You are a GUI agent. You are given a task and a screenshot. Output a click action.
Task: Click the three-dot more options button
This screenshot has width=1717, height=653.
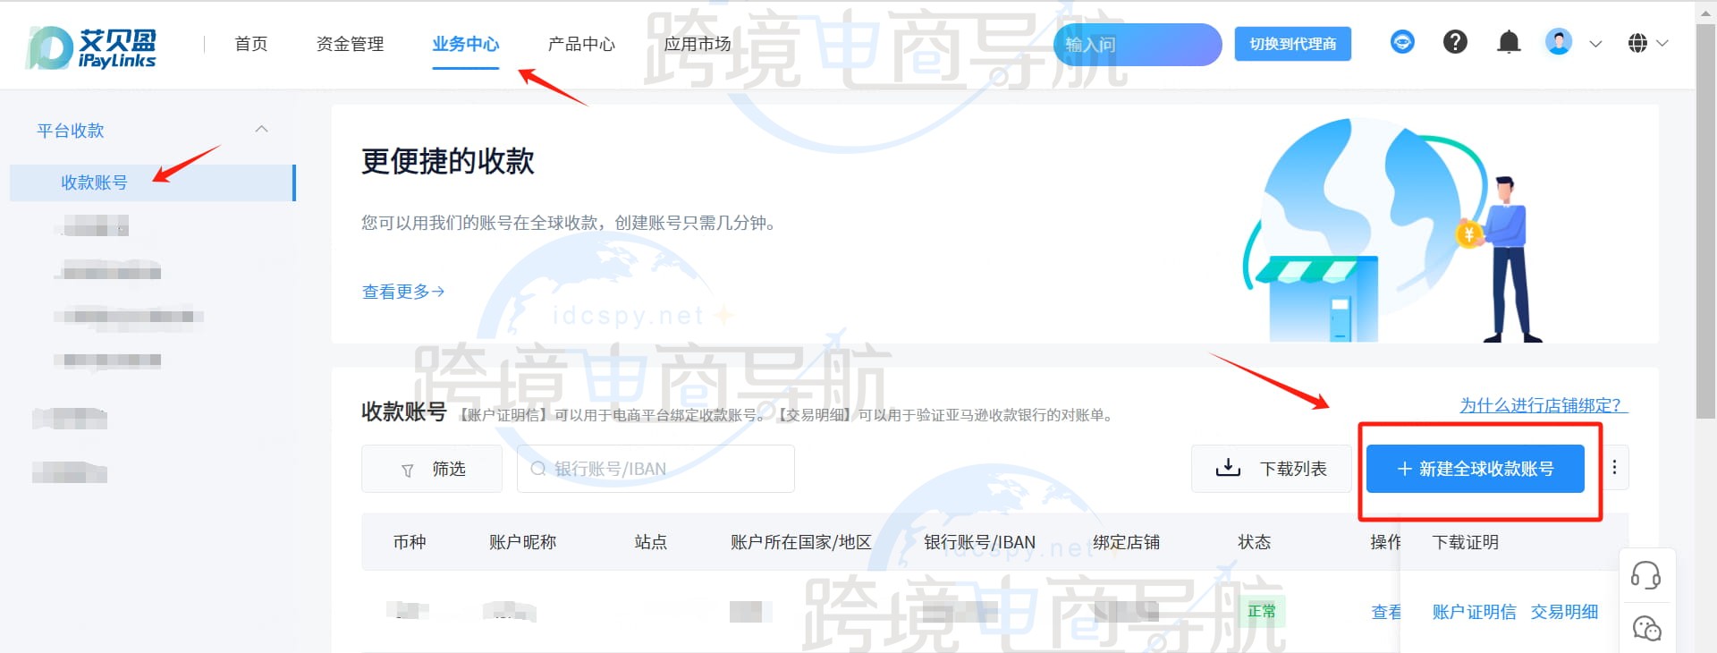coord(1614,468)
